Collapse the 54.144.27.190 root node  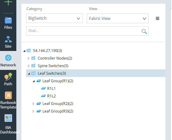tap(24, 51)
